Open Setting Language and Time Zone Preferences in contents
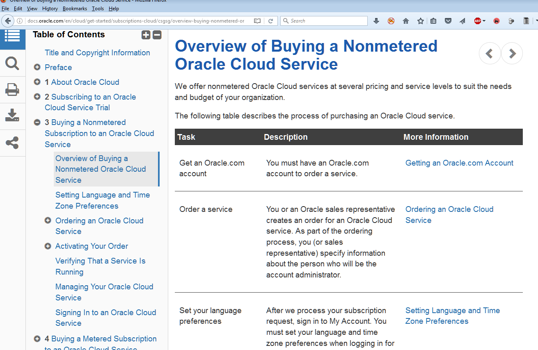Image resolution: width=538 pixels, height=350 pixels. pos(103,200)
